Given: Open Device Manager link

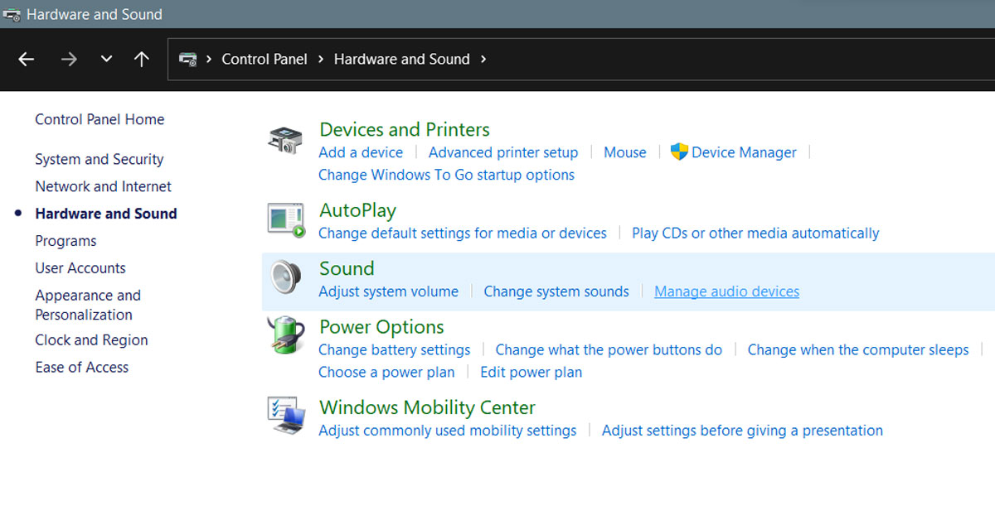Looking at the screenshot, I should [x=743, y=152].
